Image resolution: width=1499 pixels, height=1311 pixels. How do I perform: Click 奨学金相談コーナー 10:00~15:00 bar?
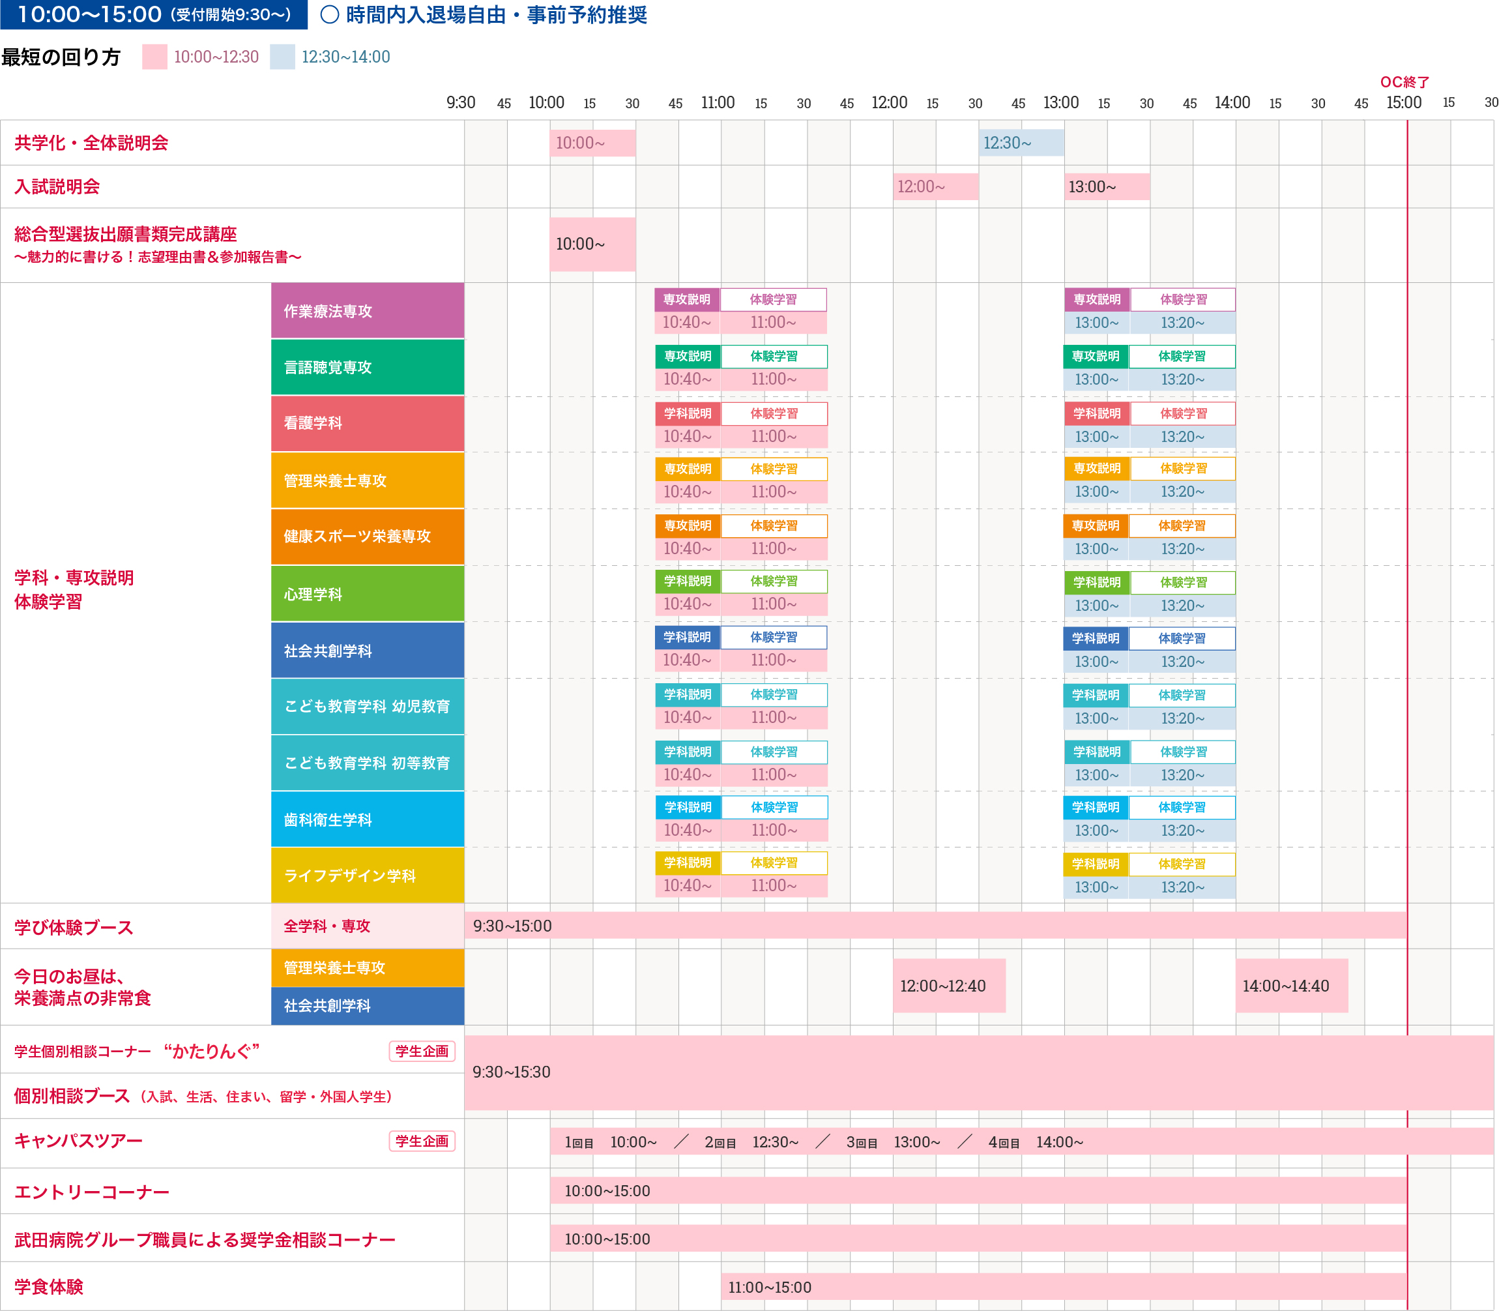pyautogui.click(x=978, y=1239)
